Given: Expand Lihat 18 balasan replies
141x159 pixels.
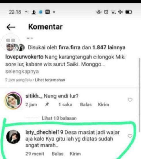Looking at the screenshot, I should click(59, 118).
